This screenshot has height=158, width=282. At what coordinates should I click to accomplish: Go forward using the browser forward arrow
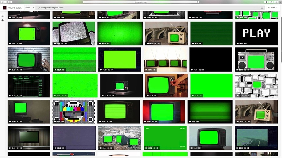[x=5, y=2]
